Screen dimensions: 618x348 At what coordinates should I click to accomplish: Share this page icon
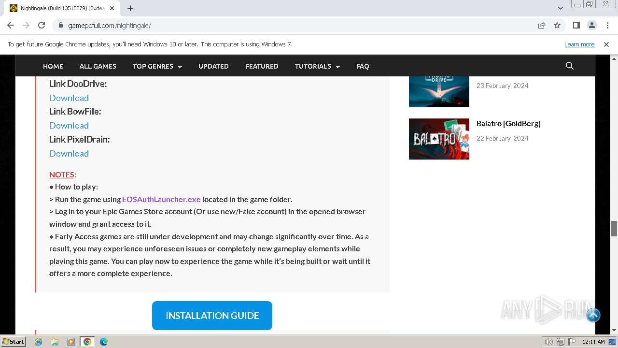pos(542,25)
